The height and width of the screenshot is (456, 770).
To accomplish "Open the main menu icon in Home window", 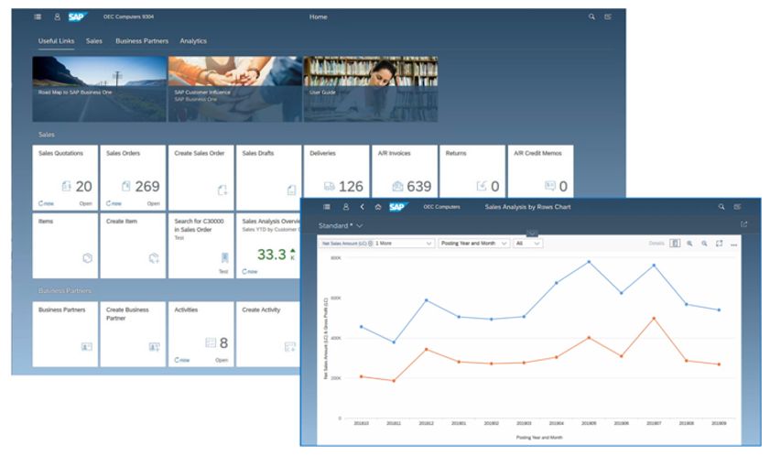I will [x=38, y=16].
